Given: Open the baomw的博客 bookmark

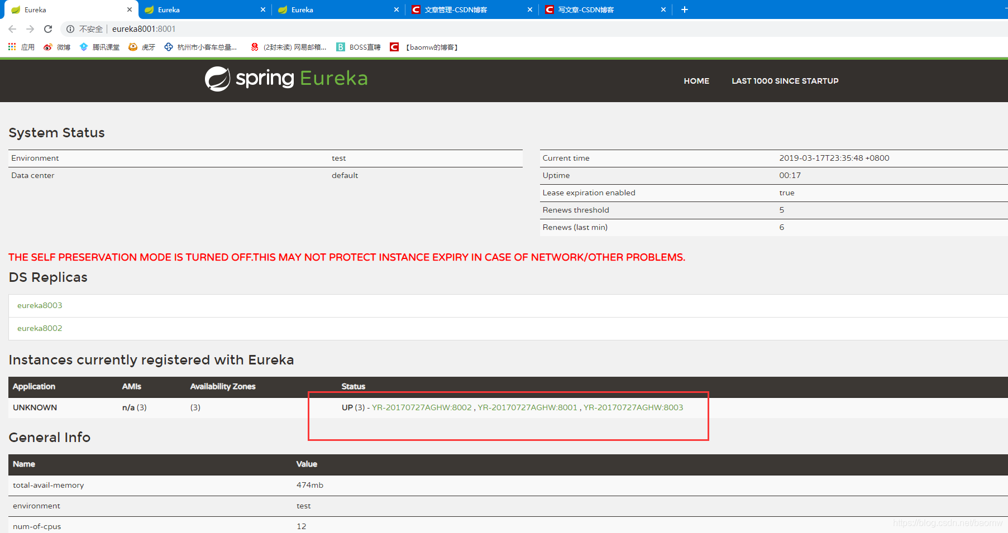Looking at the screenshot, I should pyautogui.click(x=424, y=47).
